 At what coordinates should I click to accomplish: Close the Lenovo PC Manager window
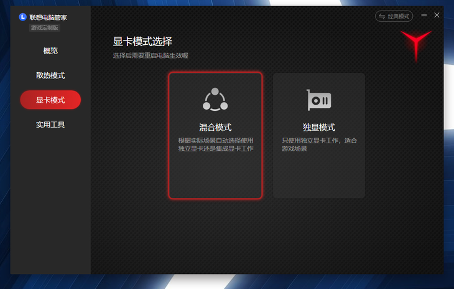tap(437, 16)
